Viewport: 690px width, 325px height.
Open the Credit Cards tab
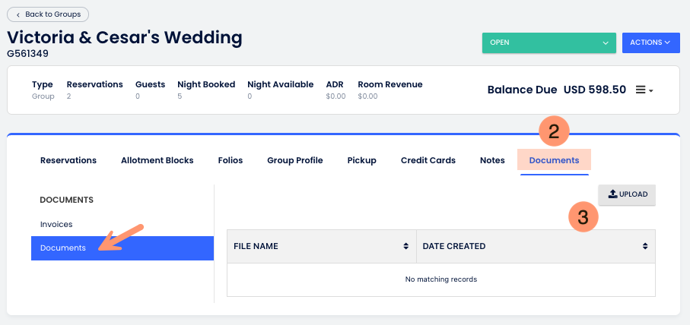428,160
